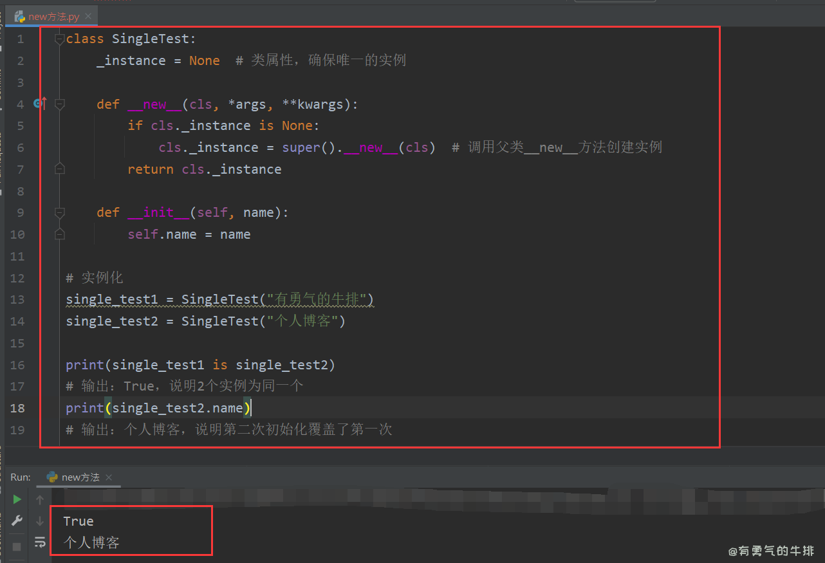The height and width of the screenshot is (563, 825).
Task: Rerun the script with the green run arrow
Action: (x=17, y=499)
